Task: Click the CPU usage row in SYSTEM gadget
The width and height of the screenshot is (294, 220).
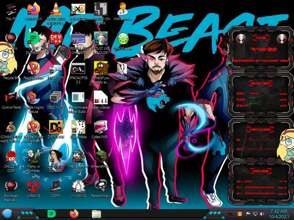Action: pos(262,94)
